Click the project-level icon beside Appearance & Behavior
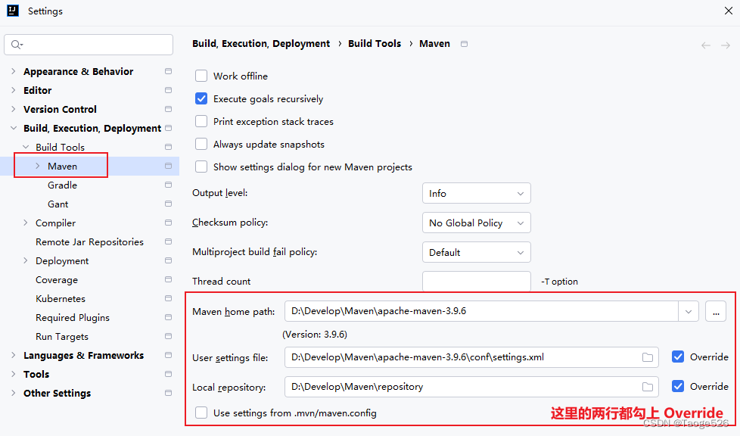The height and width of the screenshot is (436, 740). [x=168, y=71]
